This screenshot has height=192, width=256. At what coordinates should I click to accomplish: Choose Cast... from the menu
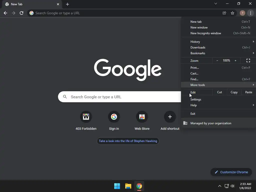(218, 73)
